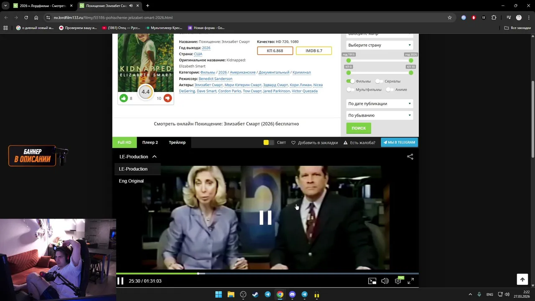535x301 pixels.
Task: Toggle the Мультфильмы filter switch
Action: click(350, 89)
